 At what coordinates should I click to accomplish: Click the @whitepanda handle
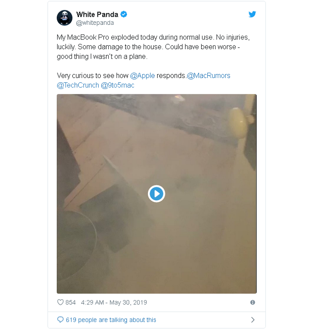tap(95, 23)
